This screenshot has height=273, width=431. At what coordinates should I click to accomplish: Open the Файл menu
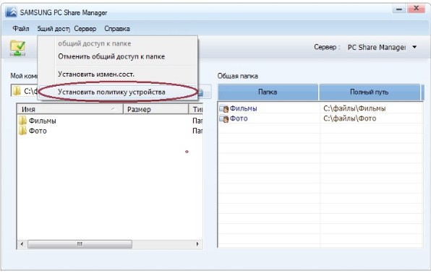21,29
